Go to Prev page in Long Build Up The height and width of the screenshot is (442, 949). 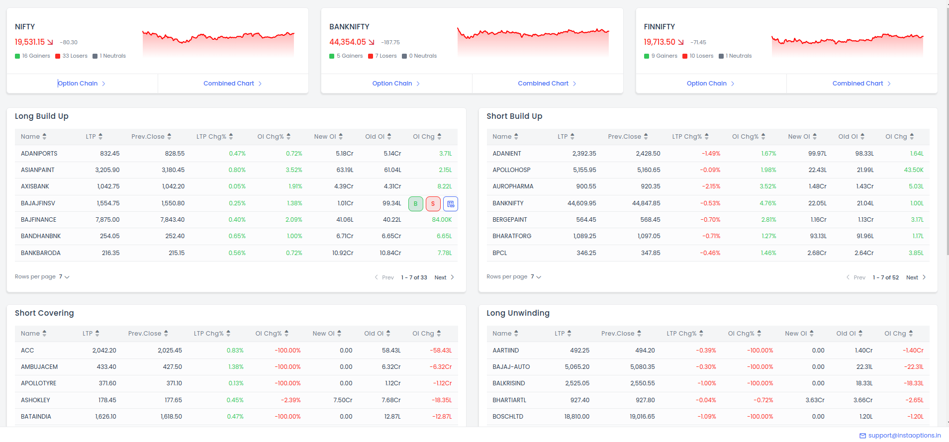tap(384, 277)
